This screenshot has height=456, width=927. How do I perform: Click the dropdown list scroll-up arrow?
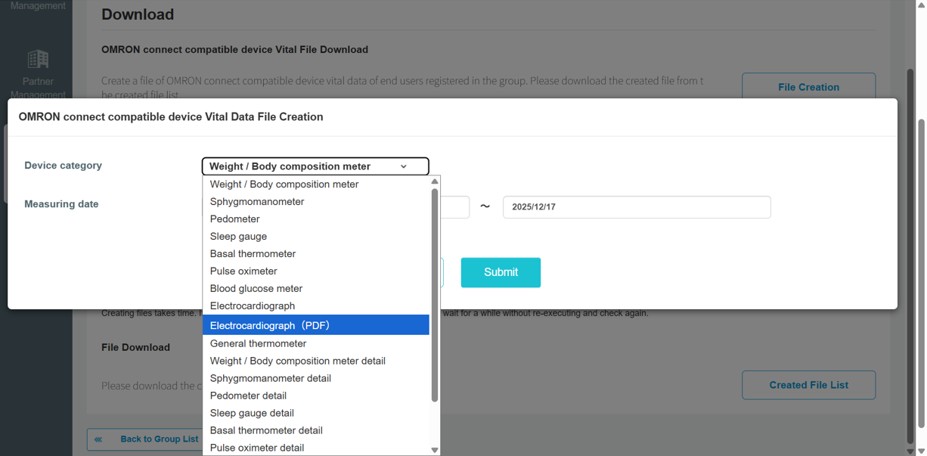[435, 181]
